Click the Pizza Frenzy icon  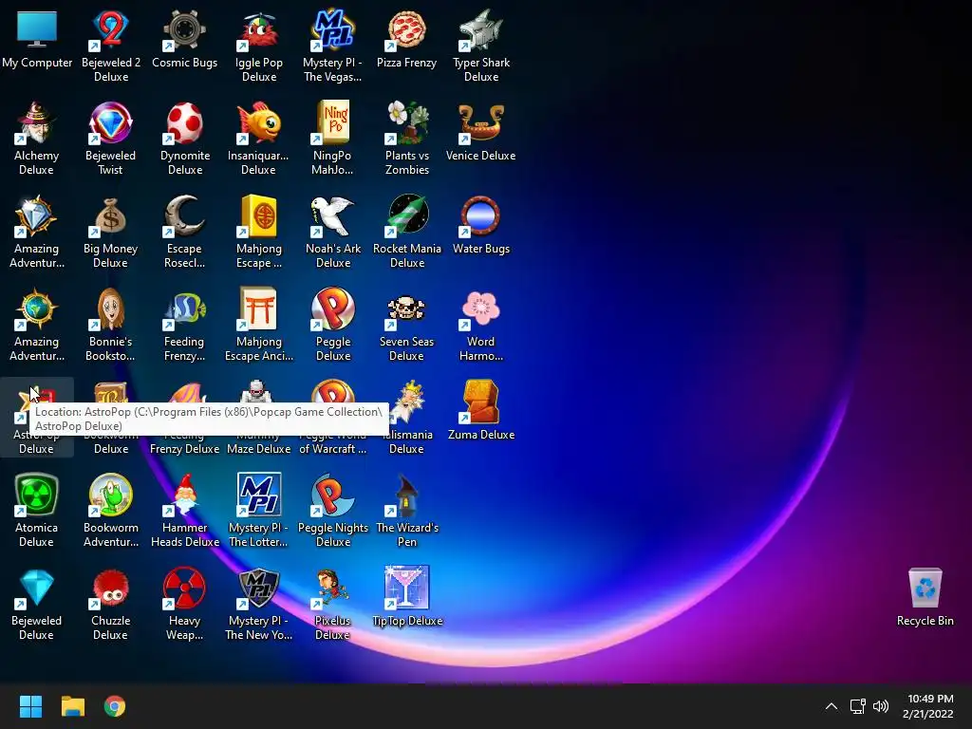pyautogui.click(x=406, y=29)
